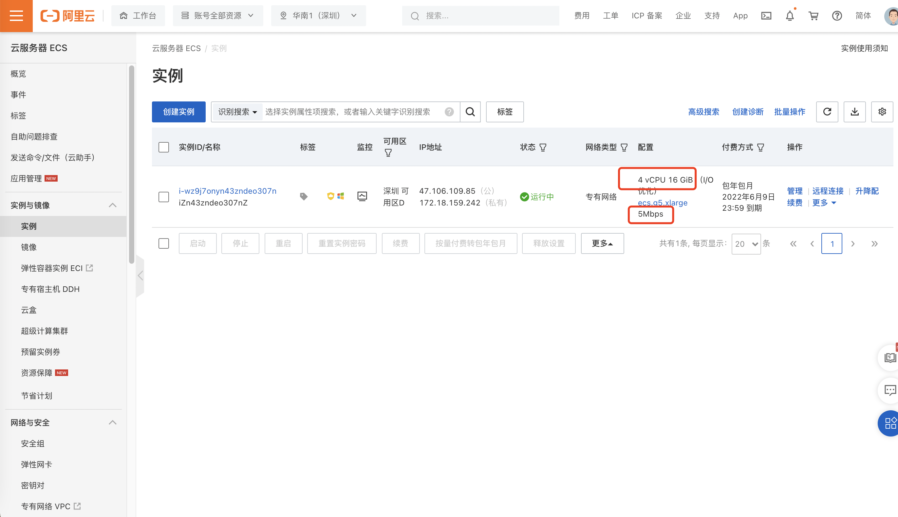Open the download/export icon
This screenshot has height=517, width=898.
pos(855,112)
